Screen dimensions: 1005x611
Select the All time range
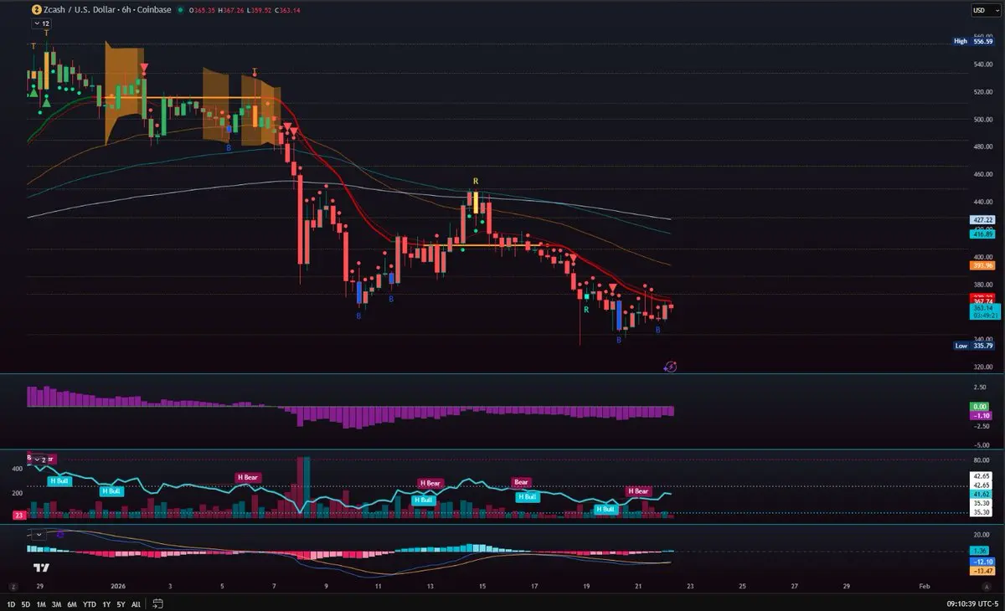pyautogui.click(x=137, y=603)
